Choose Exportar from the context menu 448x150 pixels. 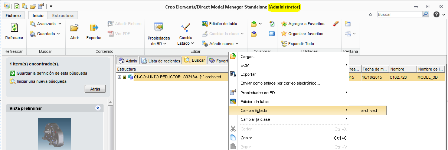pyautogui.click(x=288, y=74)
